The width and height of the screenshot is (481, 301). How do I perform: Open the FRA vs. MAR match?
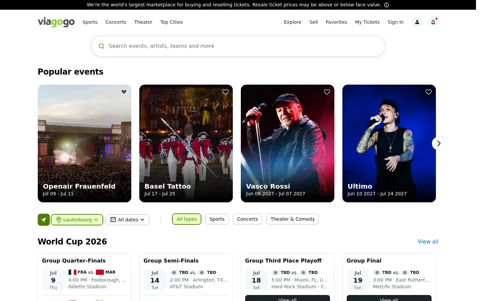85,280
